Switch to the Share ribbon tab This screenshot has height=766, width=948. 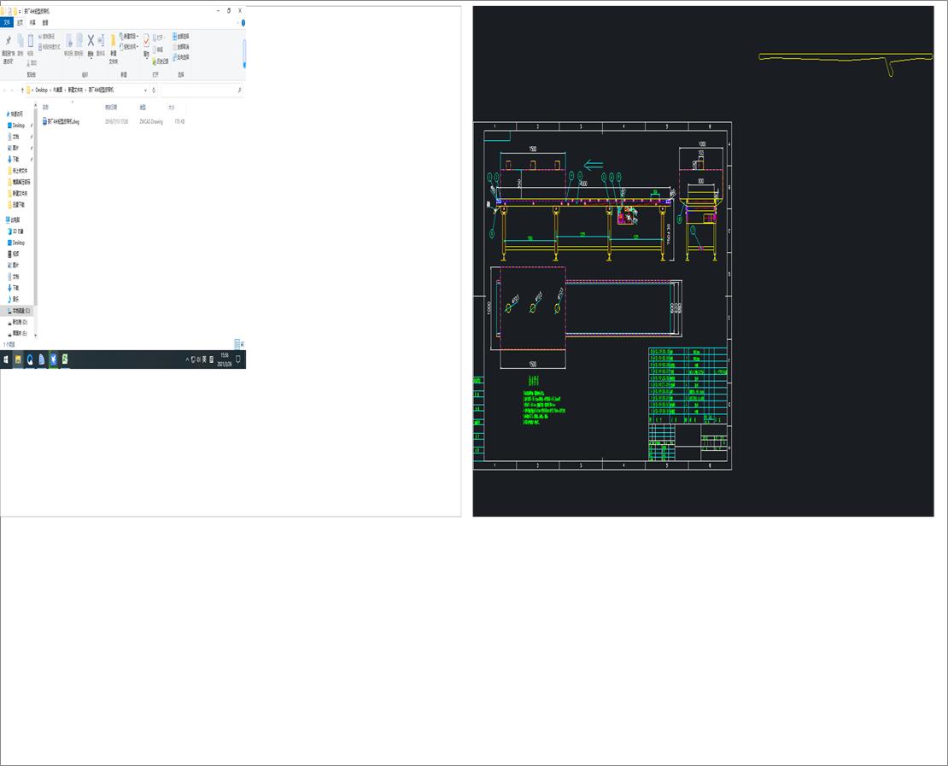click(32, 22)
